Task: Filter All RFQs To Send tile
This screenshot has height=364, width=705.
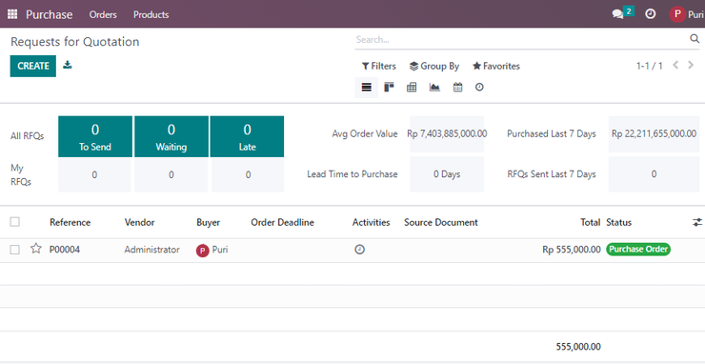Action: (95, 137)
